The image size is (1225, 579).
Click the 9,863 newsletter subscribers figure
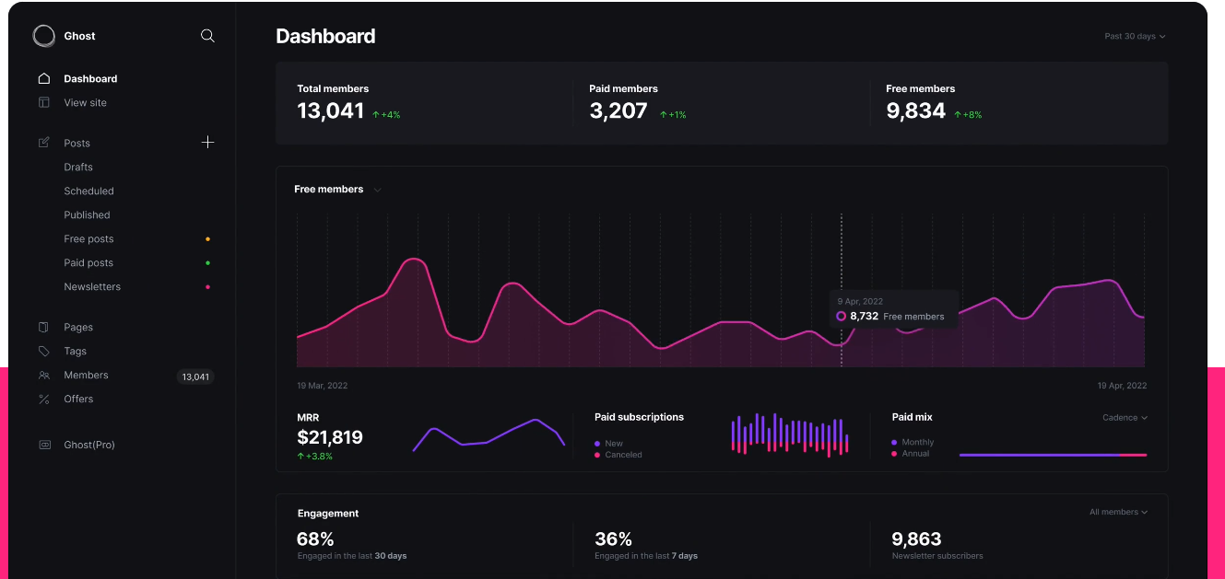917,538
